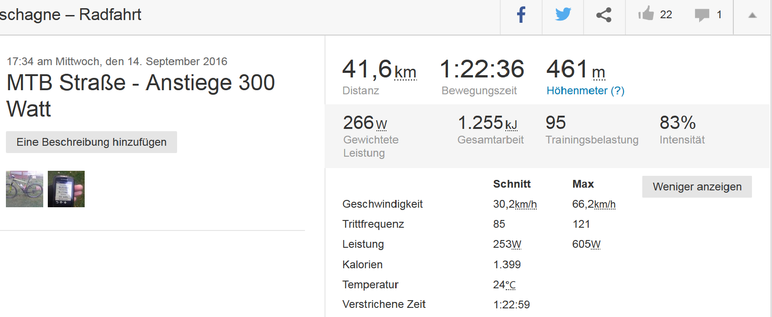
Task: Open comments via the speech bubble icon
Action: point(702,15)
